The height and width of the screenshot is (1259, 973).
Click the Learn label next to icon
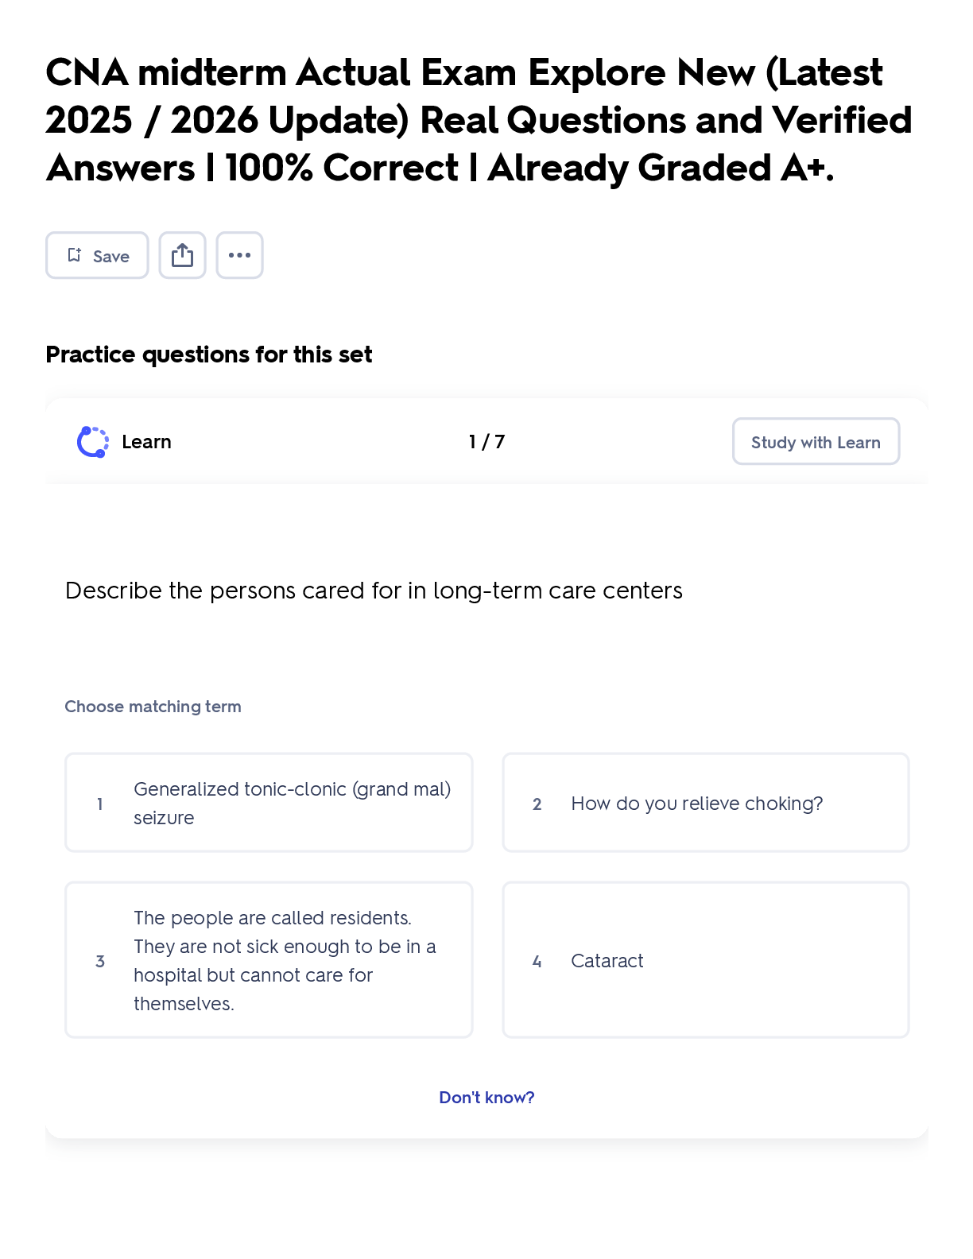coord(146,442)
